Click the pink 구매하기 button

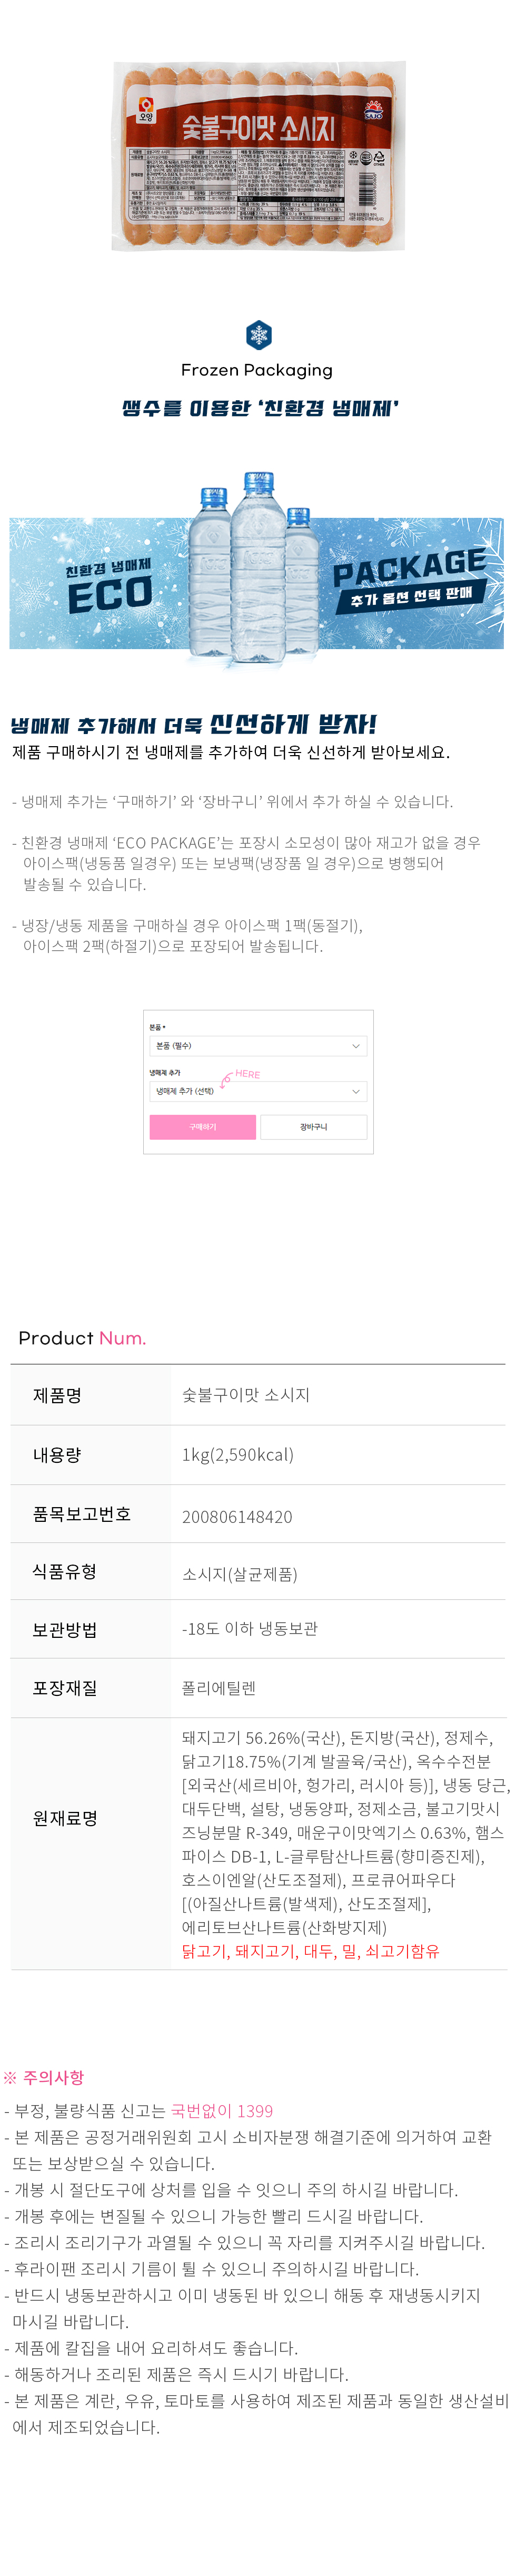point(203,1127)
